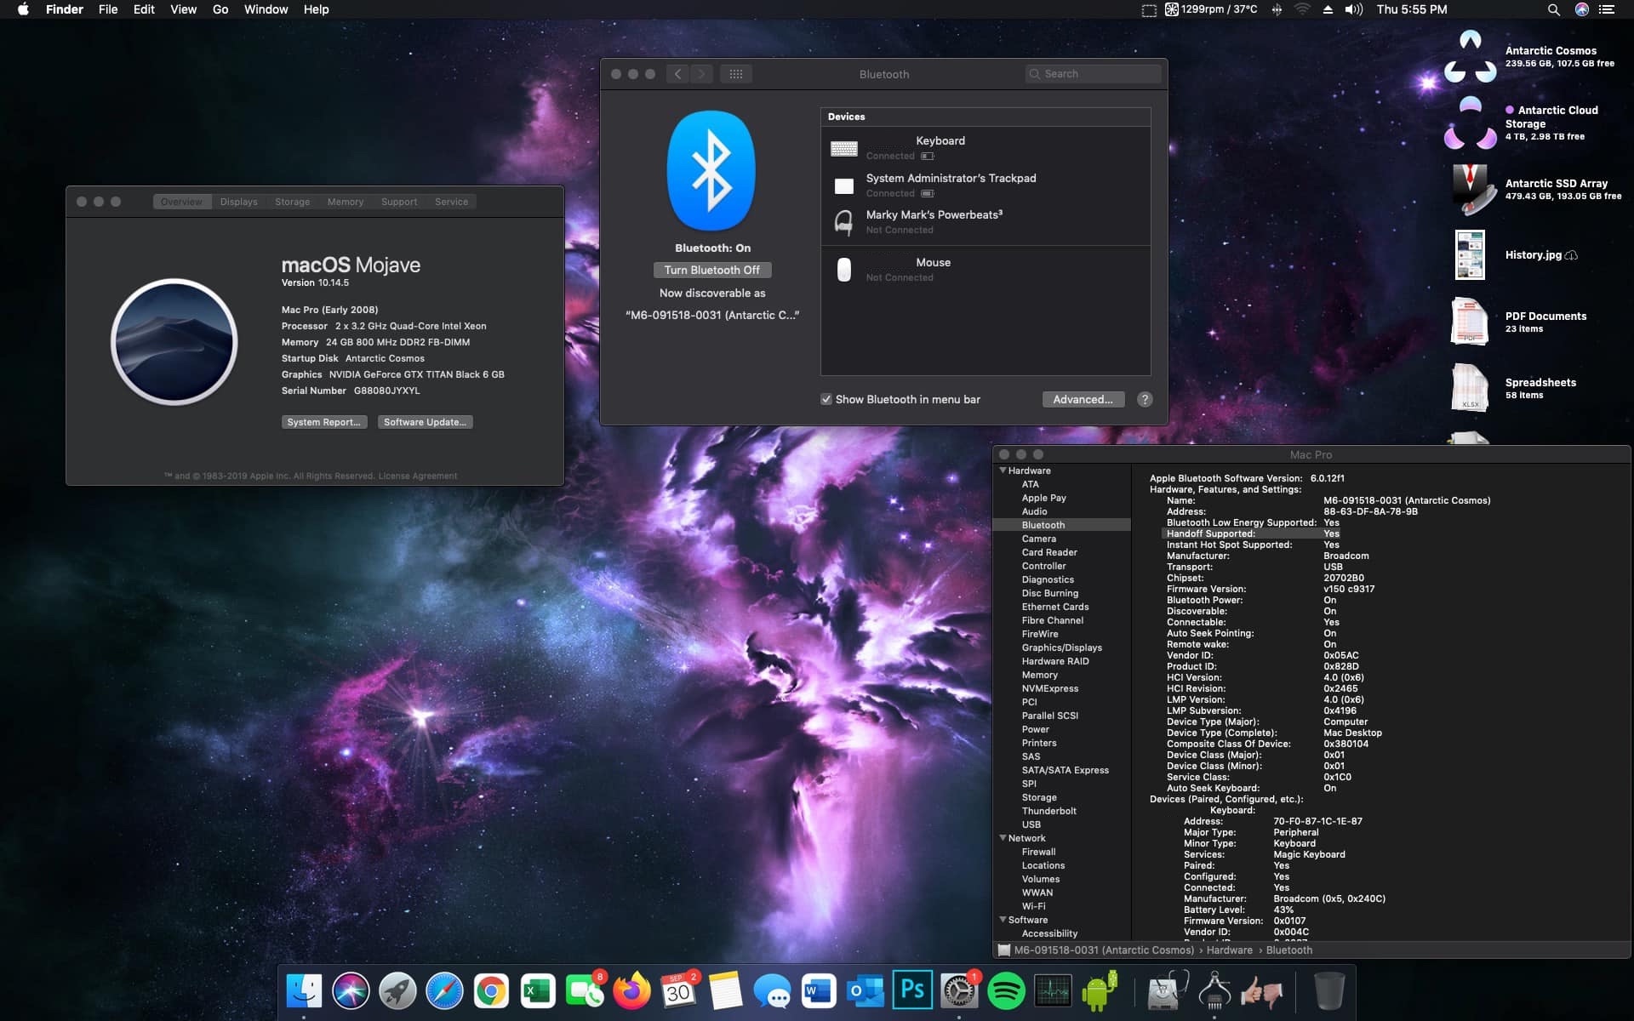Uncheck Show Bluetooth in menu bar
1634x1021 pixels.
[x=826, y=399]
